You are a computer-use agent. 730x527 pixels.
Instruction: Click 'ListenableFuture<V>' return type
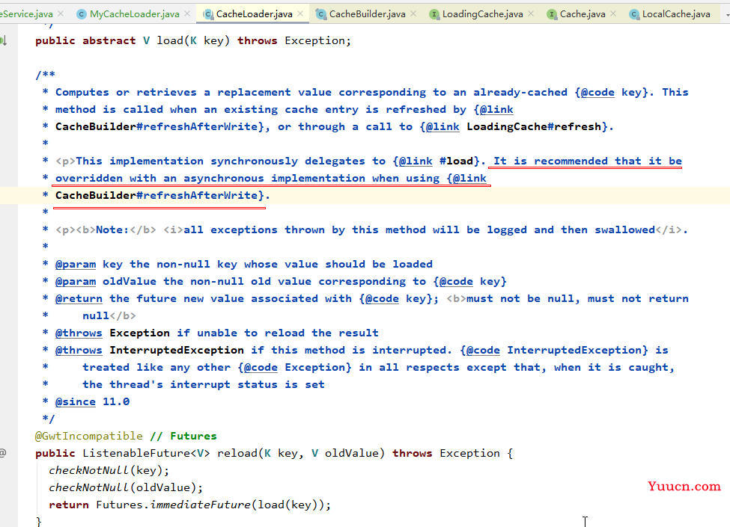tap(146, 453)
